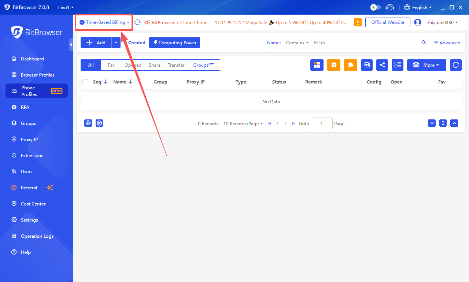Switch to the Fav tab
This screenshot has width=469, height=282.
pos(111,65)
